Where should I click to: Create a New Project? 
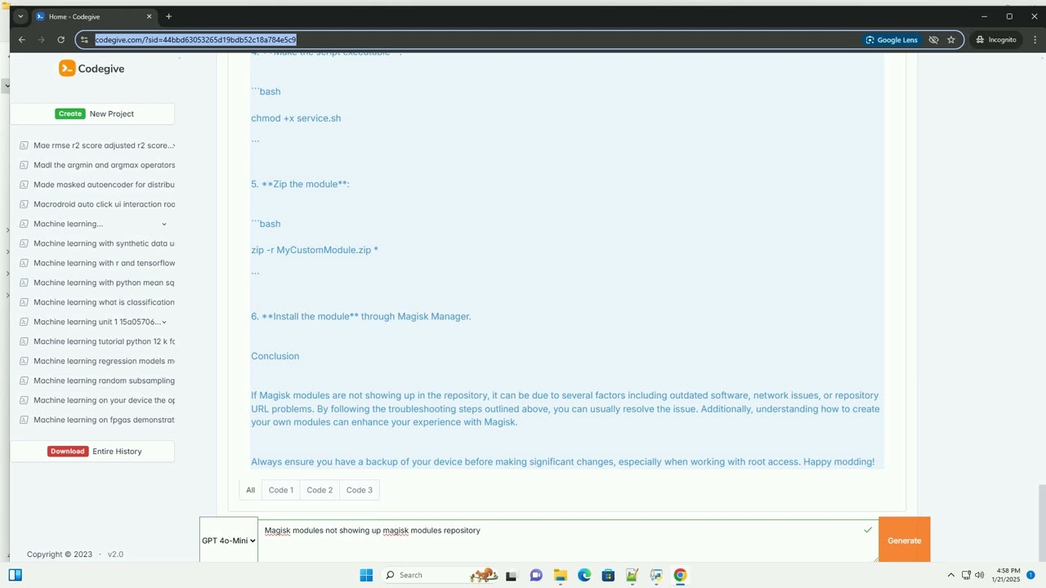[x=94, y=114]
